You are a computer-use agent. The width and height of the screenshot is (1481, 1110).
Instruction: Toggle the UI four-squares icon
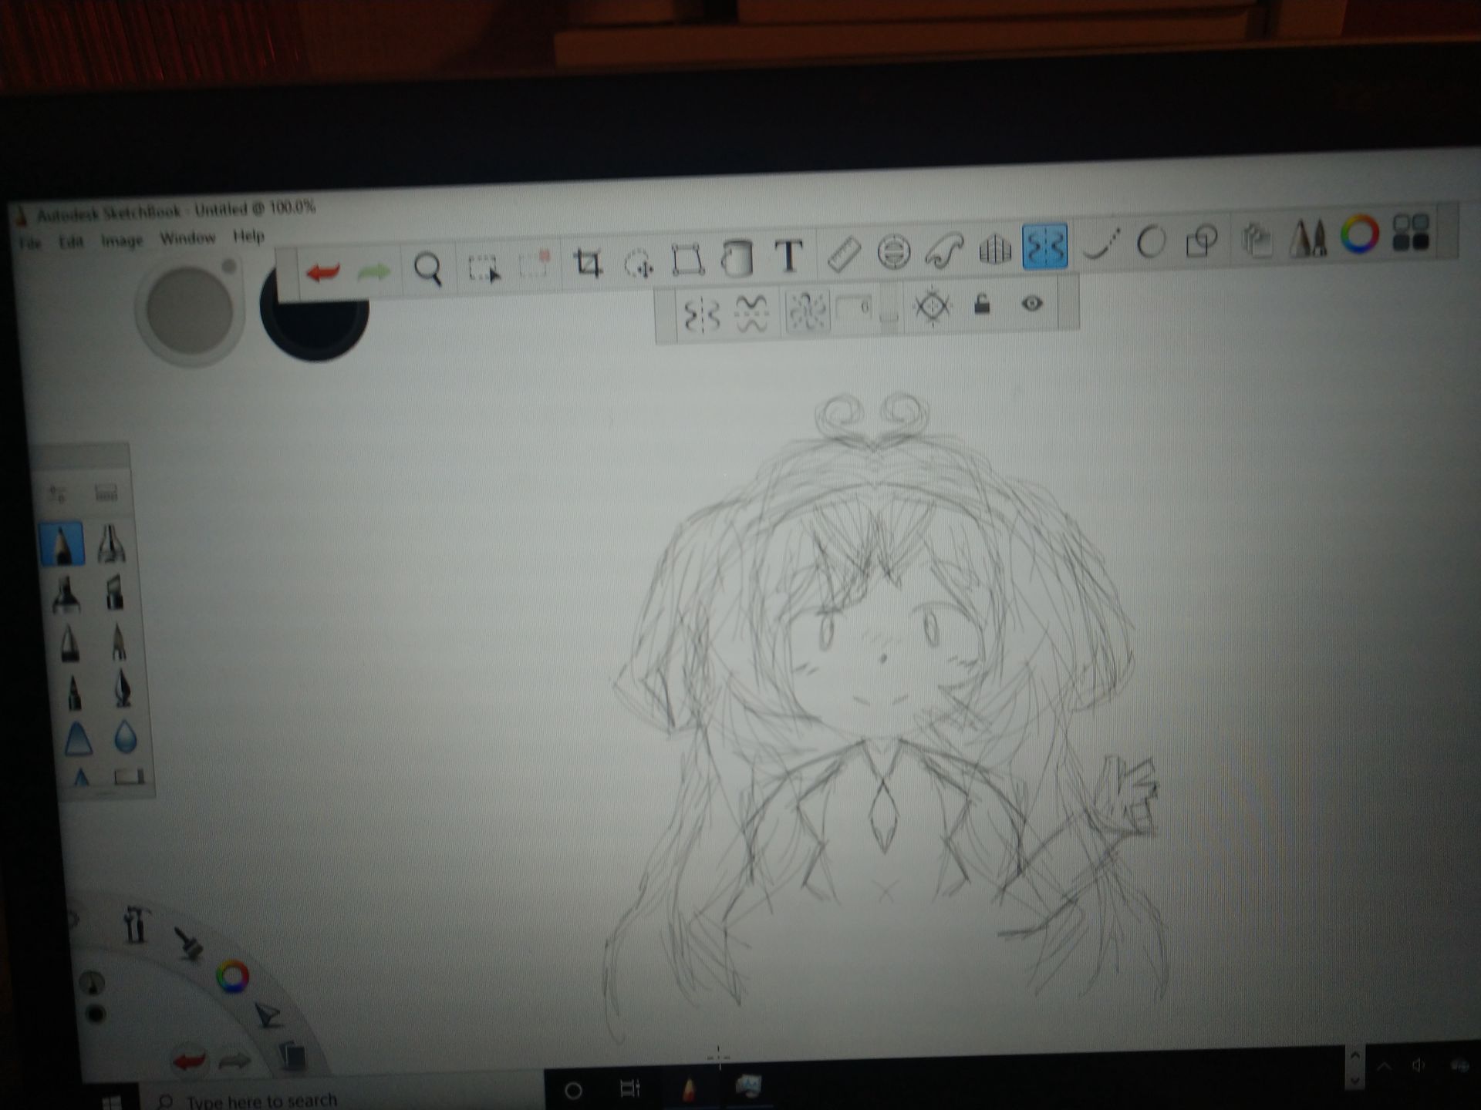pos(1411,233)
